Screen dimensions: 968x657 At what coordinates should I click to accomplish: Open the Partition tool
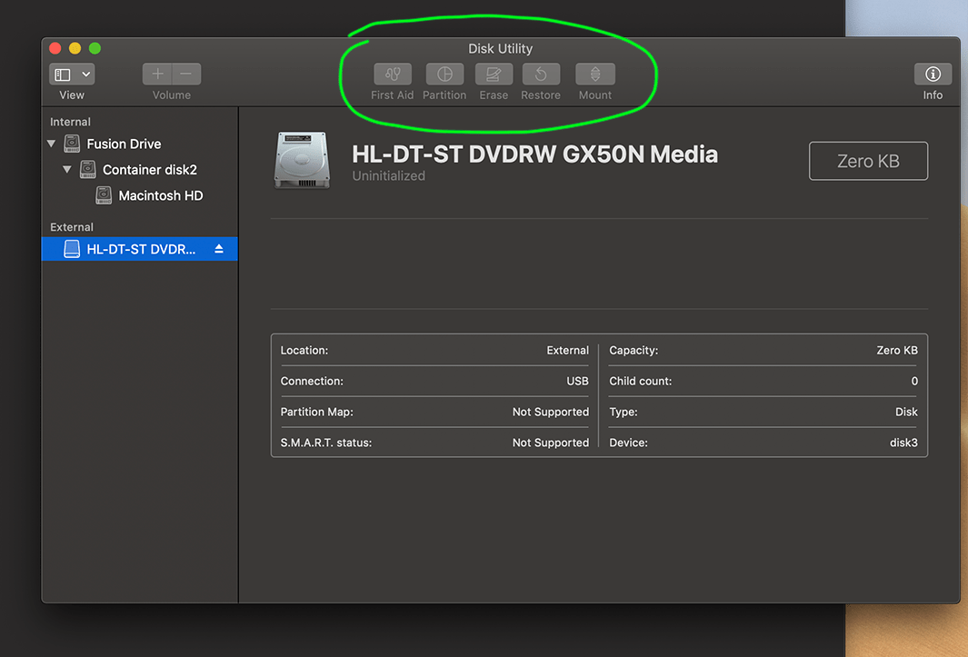(444, 74)
